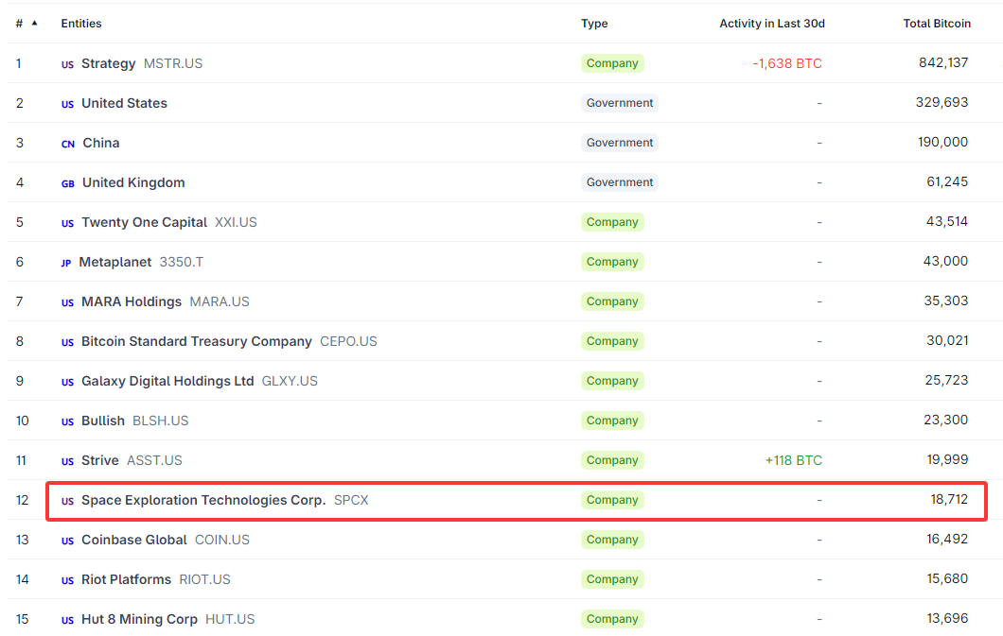The width and height of the screenshot is (1003, 636).
Task: Click the Government tag in United Kingdom row
Action: click(x=620, y=182)
